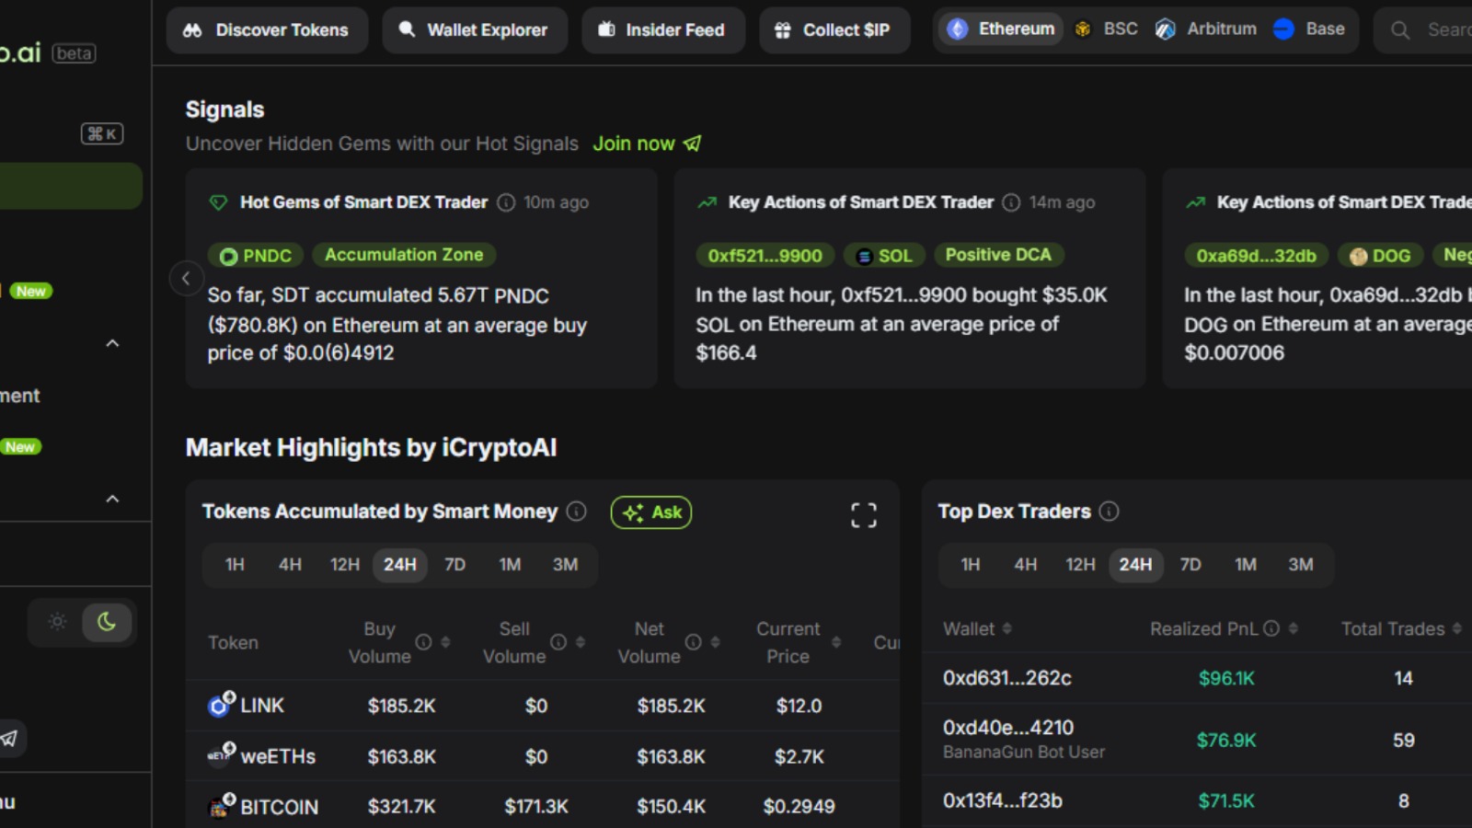This screenshot has height=828, width=1472.
Task: Click the sidebar Telegram paper-plane icon
Action: [x=9, y=738]
